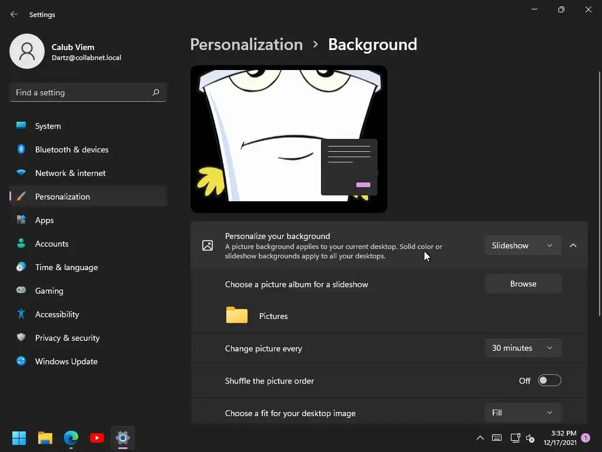Open the Windows Start menu
The image size is (602, 452).
point(19,438)
